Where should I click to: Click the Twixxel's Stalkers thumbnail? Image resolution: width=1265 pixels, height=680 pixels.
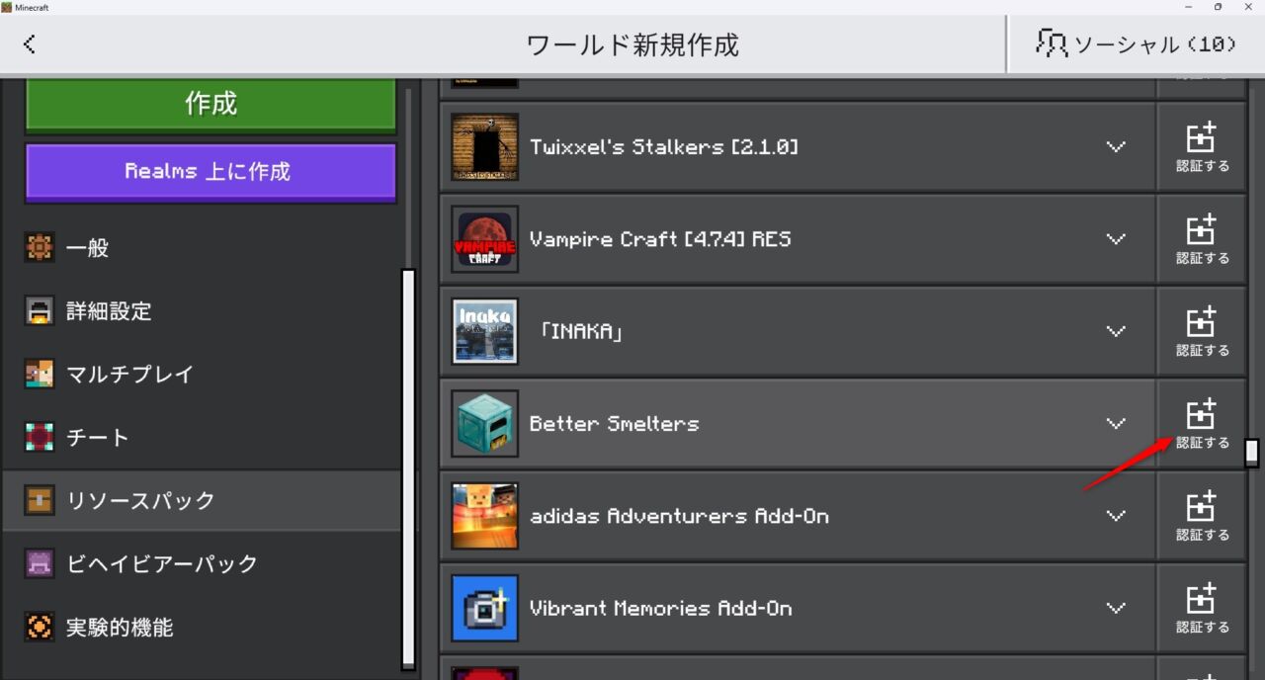tap(484, 146)
